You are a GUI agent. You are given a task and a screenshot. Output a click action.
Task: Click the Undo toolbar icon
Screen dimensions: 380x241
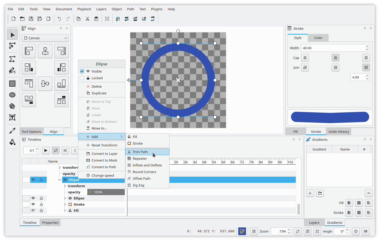59,19
